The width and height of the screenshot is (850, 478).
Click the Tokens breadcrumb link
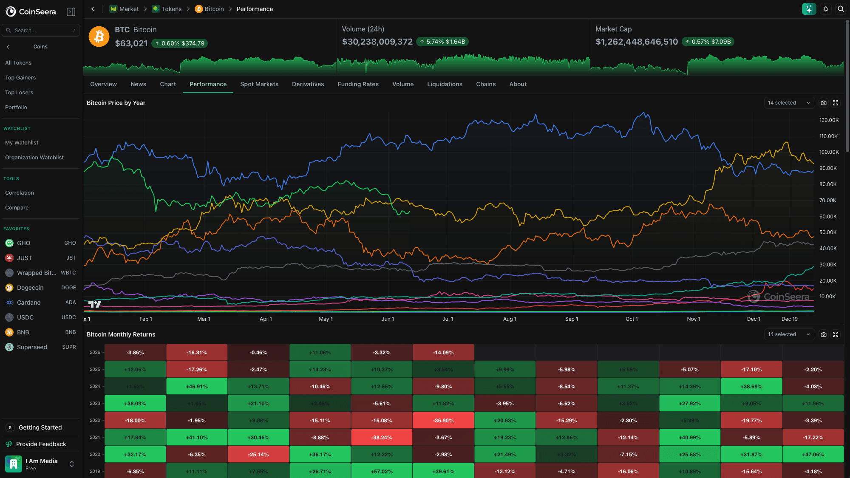tap(171, 9)
